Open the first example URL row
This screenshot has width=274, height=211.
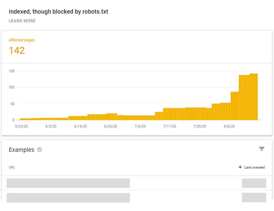coord(68,183)
